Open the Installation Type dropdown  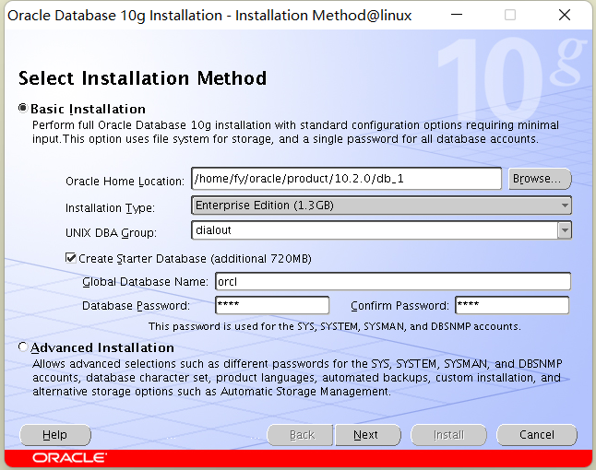381,206
